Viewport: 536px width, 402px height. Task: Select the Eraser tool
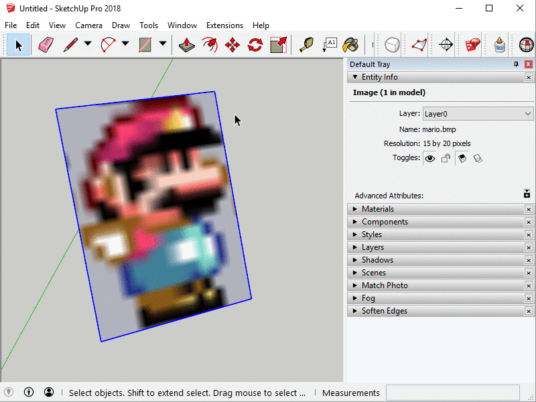click(x=46, y=45)
